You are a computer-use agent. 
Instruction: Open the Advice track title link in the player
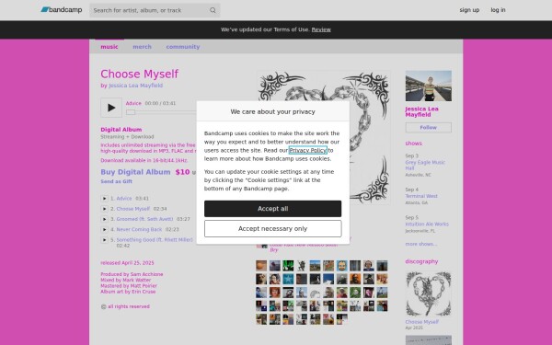click(x=133, y=103)
